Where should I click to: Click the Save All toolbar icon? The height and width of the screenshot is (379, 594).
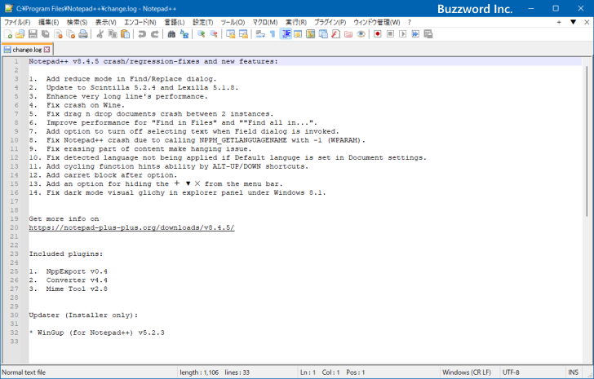pyautogui.click(x=46, y=34)
